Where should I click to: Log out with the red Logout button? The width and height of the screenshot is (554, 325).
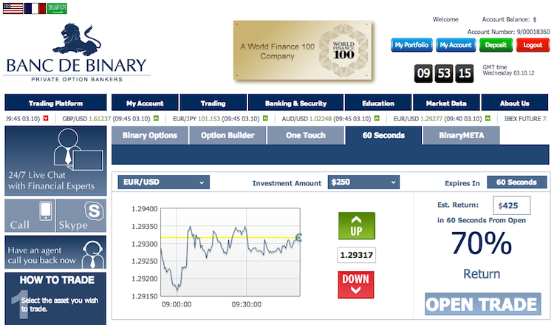533,45
